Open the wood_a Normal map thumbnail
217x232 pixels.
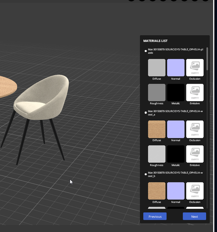click(176, 129)
